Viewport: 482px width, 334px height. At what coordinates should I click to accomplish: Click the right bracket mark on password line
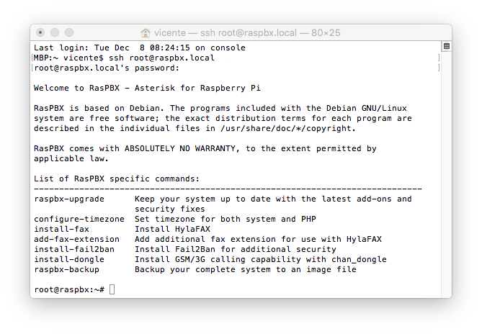[x=439, y=68]
